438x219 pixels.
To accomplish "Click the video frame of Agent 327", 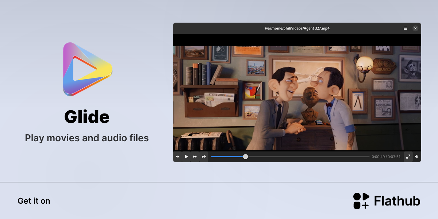I will tap(297, 98).
